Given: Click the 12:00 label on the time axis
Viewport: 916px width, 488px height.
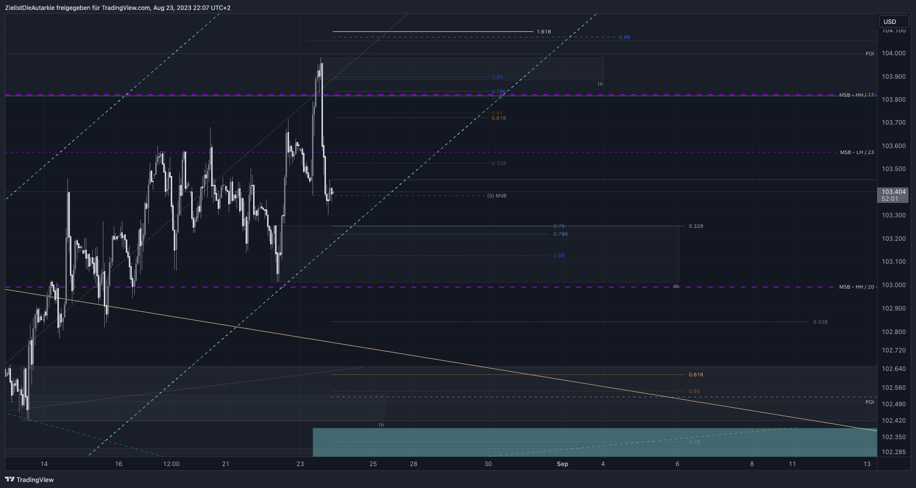Looking at the screenshot, I should [x=171, y=464].
